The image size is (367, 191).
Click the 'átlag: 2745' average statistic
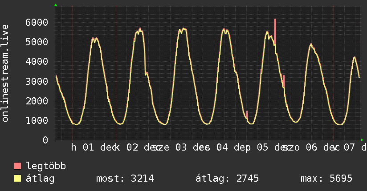227,179
